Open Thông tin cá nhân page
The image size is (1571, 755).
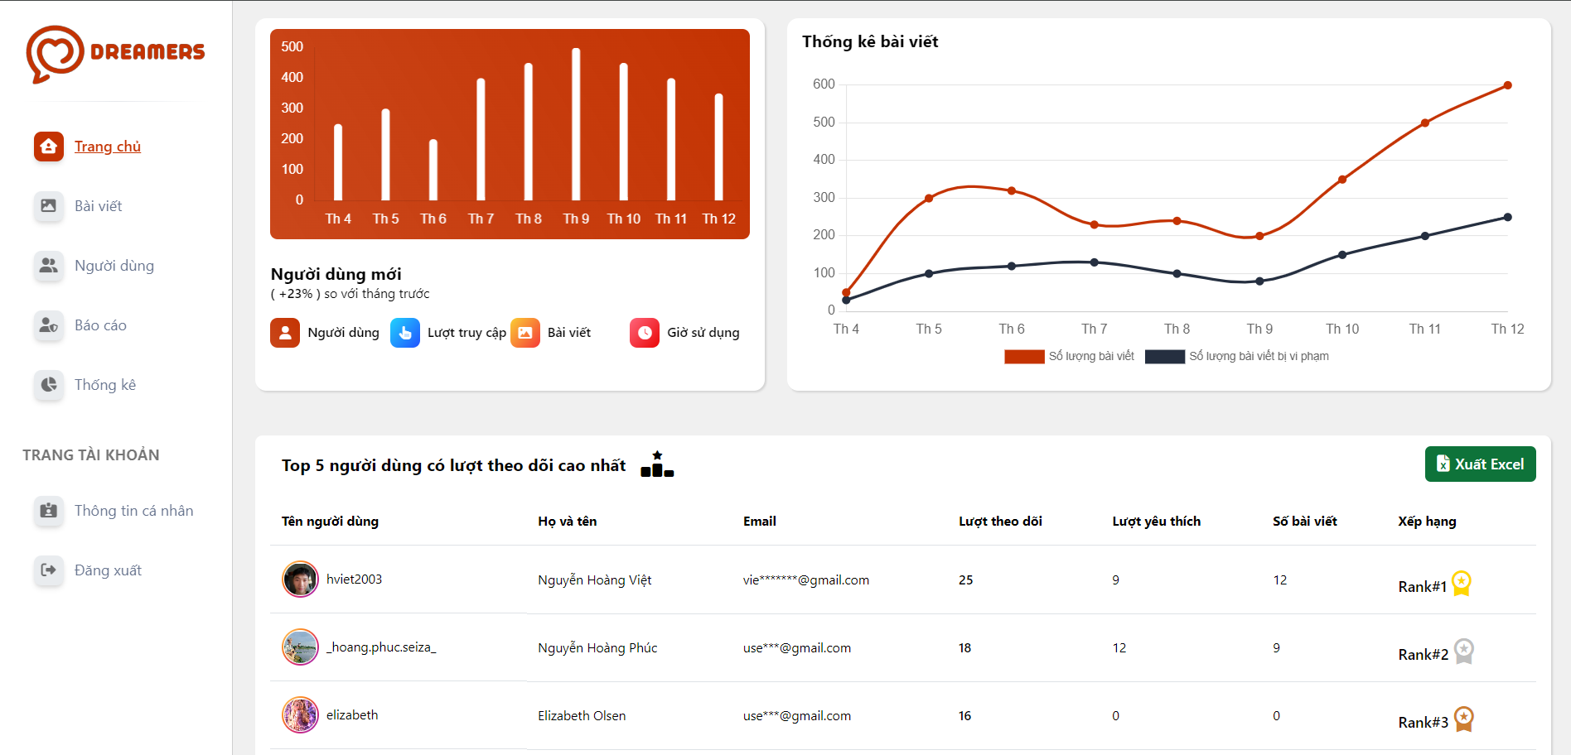(x=134, y=511)
